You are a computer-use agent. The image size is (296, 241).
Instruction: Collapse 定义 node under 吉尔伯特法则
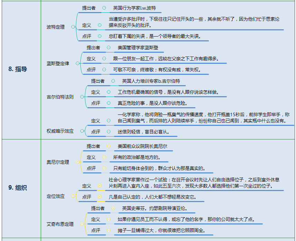(x=108, y=92)
